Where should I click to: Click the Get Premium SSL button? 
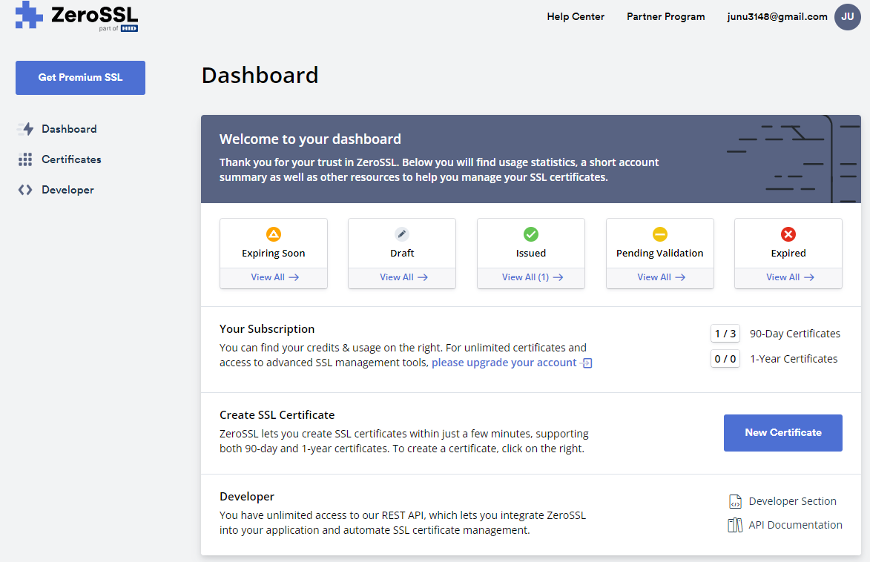click(x=80, y=78)
